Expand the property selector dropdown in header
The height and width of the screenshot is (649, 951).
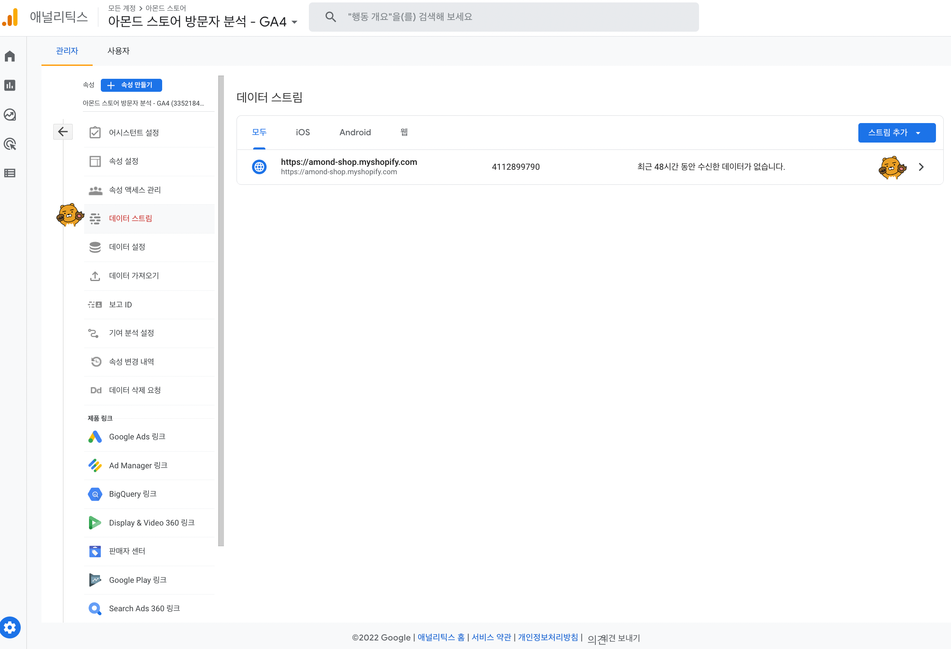pyautogui.click(x=294, y=22)
